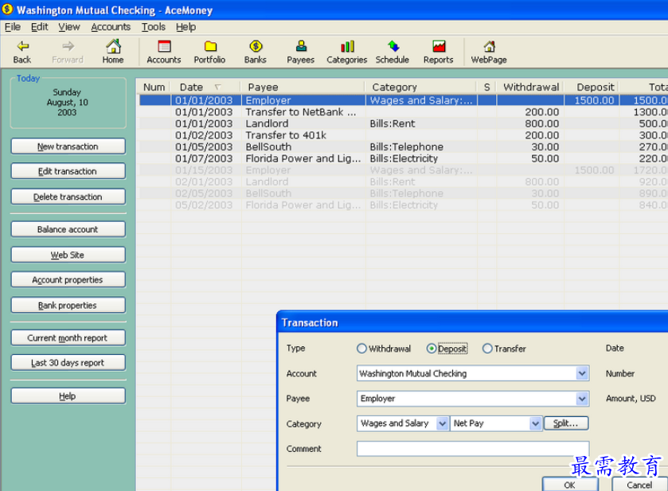668x491 pixels.
Task: Open the Tools menu
Action: tap(154, 27)
